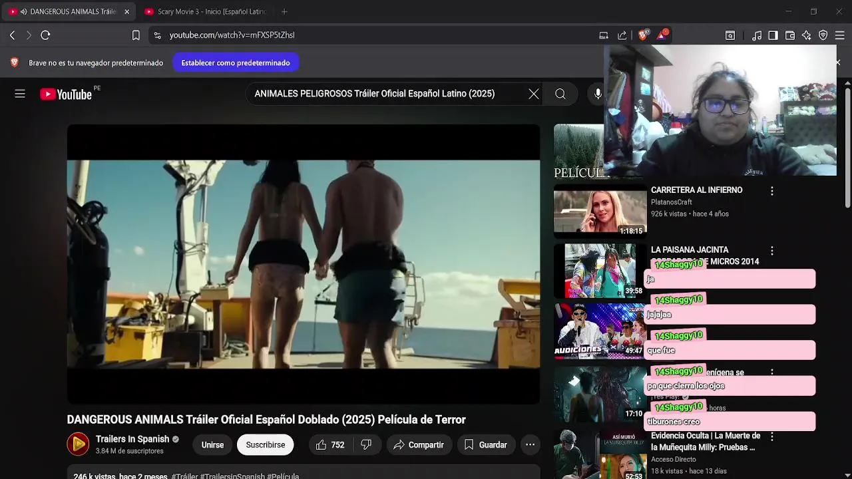Go to the YouTube home logo

click(x=66, y=94)
